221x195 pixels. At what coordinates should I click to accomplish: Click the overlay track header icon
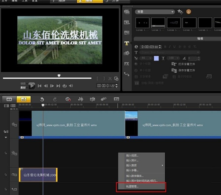[14, 153]
